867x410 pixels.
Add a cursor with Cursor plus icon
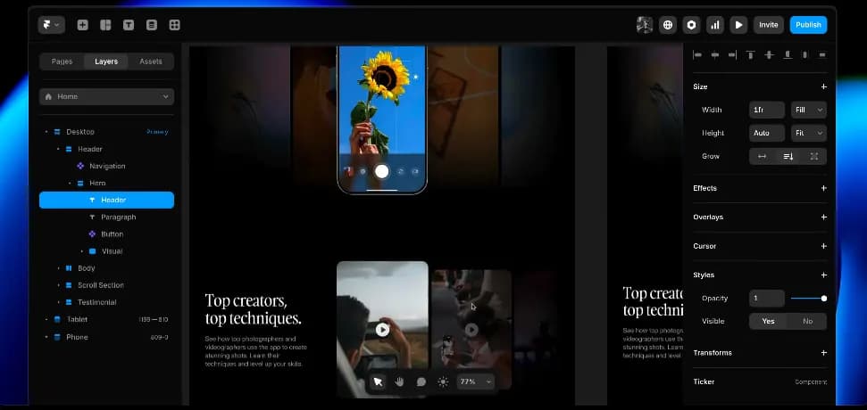point(823,246)
